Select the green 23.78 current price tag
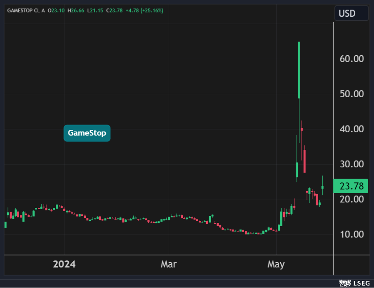 tap(351, 186)
